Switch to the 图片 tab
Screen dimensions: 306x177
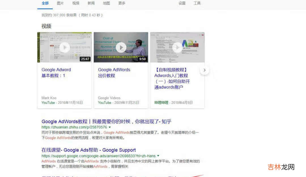tap(60, 3)
